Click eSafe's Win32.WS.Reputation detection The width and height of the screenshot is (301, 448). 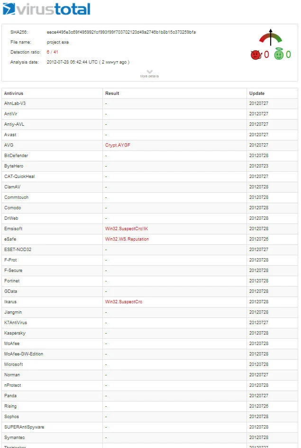[x=127, y=239]
